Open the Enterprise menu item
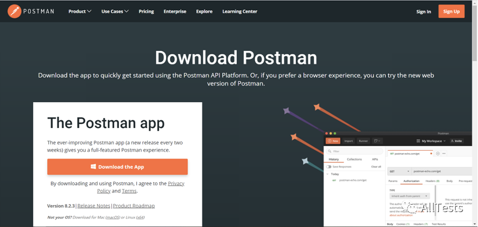This screenshot has height=227, width=478. pyautogui.click(x=175, y=11)
